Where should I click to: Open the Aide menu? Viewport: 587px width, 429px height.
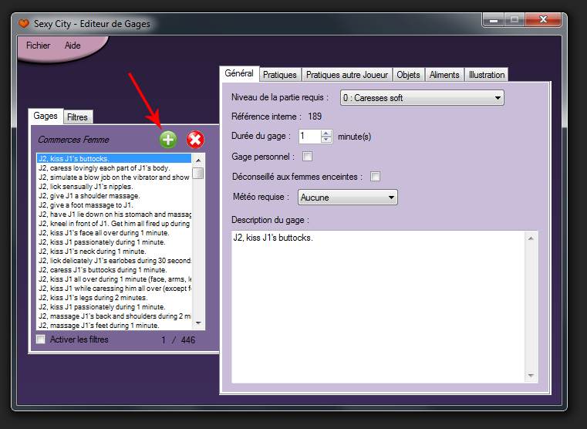tap(73, 46)
